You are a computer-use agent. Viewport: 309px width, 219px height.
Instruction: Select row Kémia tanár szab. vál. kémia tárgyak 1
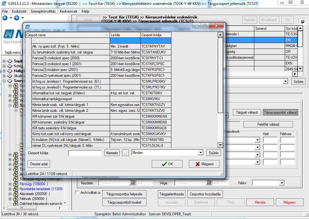(101, 105)
